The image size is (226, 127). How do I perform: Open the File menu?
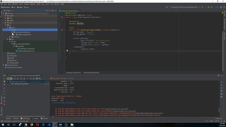[x=2, y=4]
